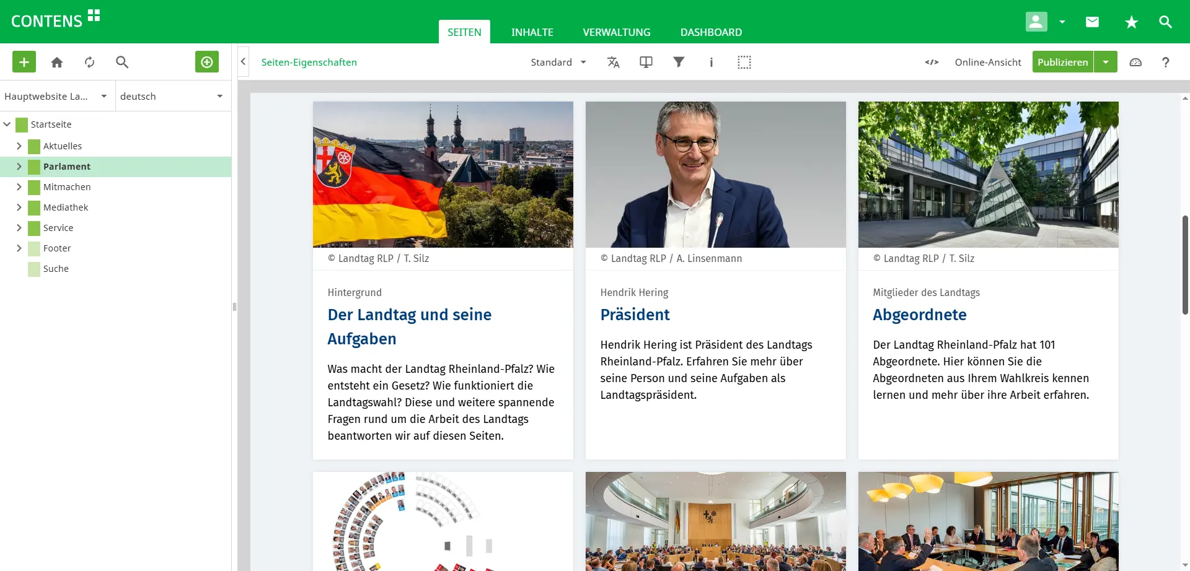
Task: Click the green add page plus button
Action: pyautogui.click(x=24, y=62)
